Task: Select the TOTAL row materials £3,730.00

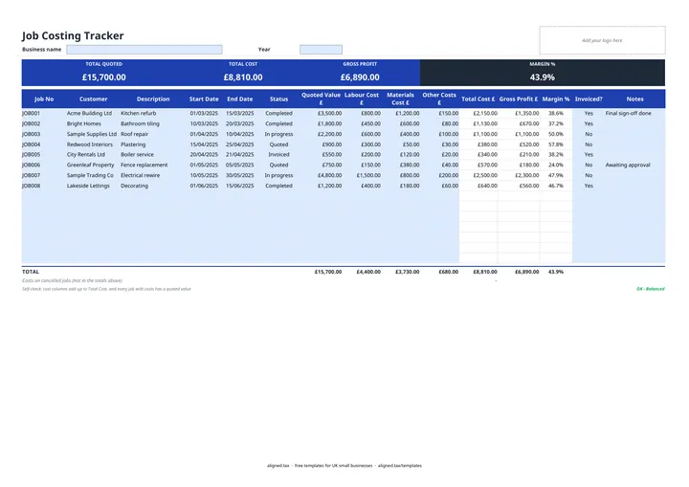Action: (408, 272)
